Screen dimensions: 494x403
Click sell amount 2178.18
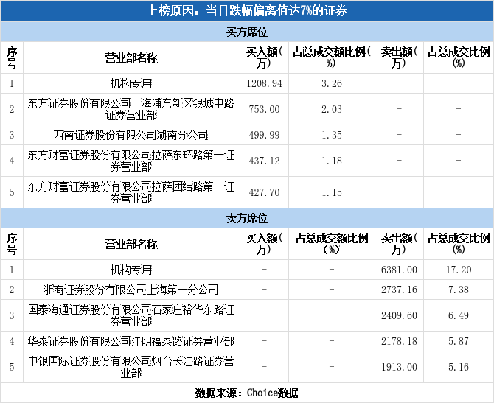(399, 341)
